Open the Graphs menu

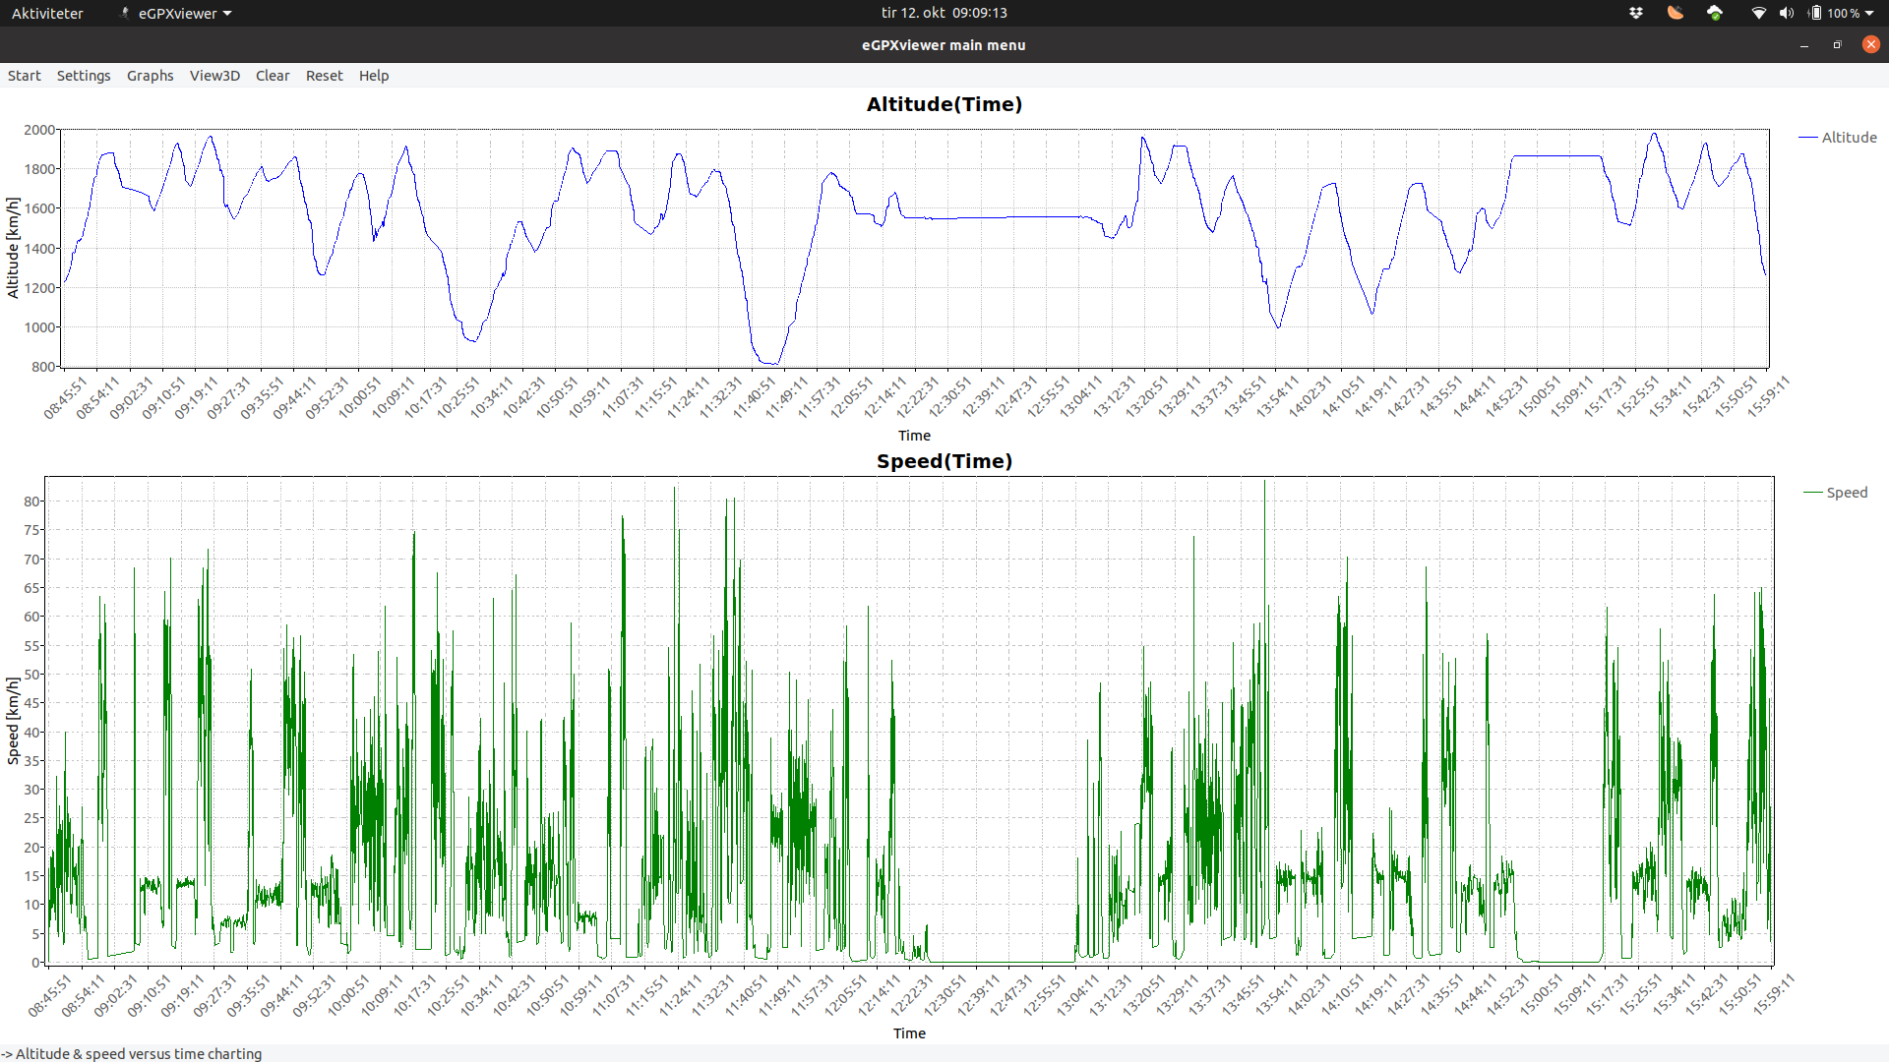pos(150,76)
